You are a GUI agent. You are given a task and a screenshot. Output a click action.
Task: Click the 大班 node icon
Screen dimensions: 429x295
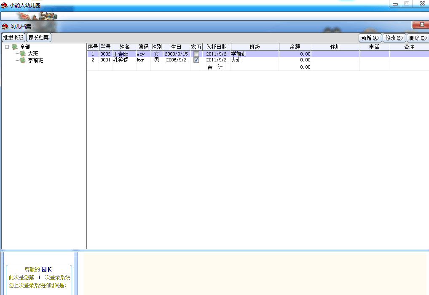point(23,53)
